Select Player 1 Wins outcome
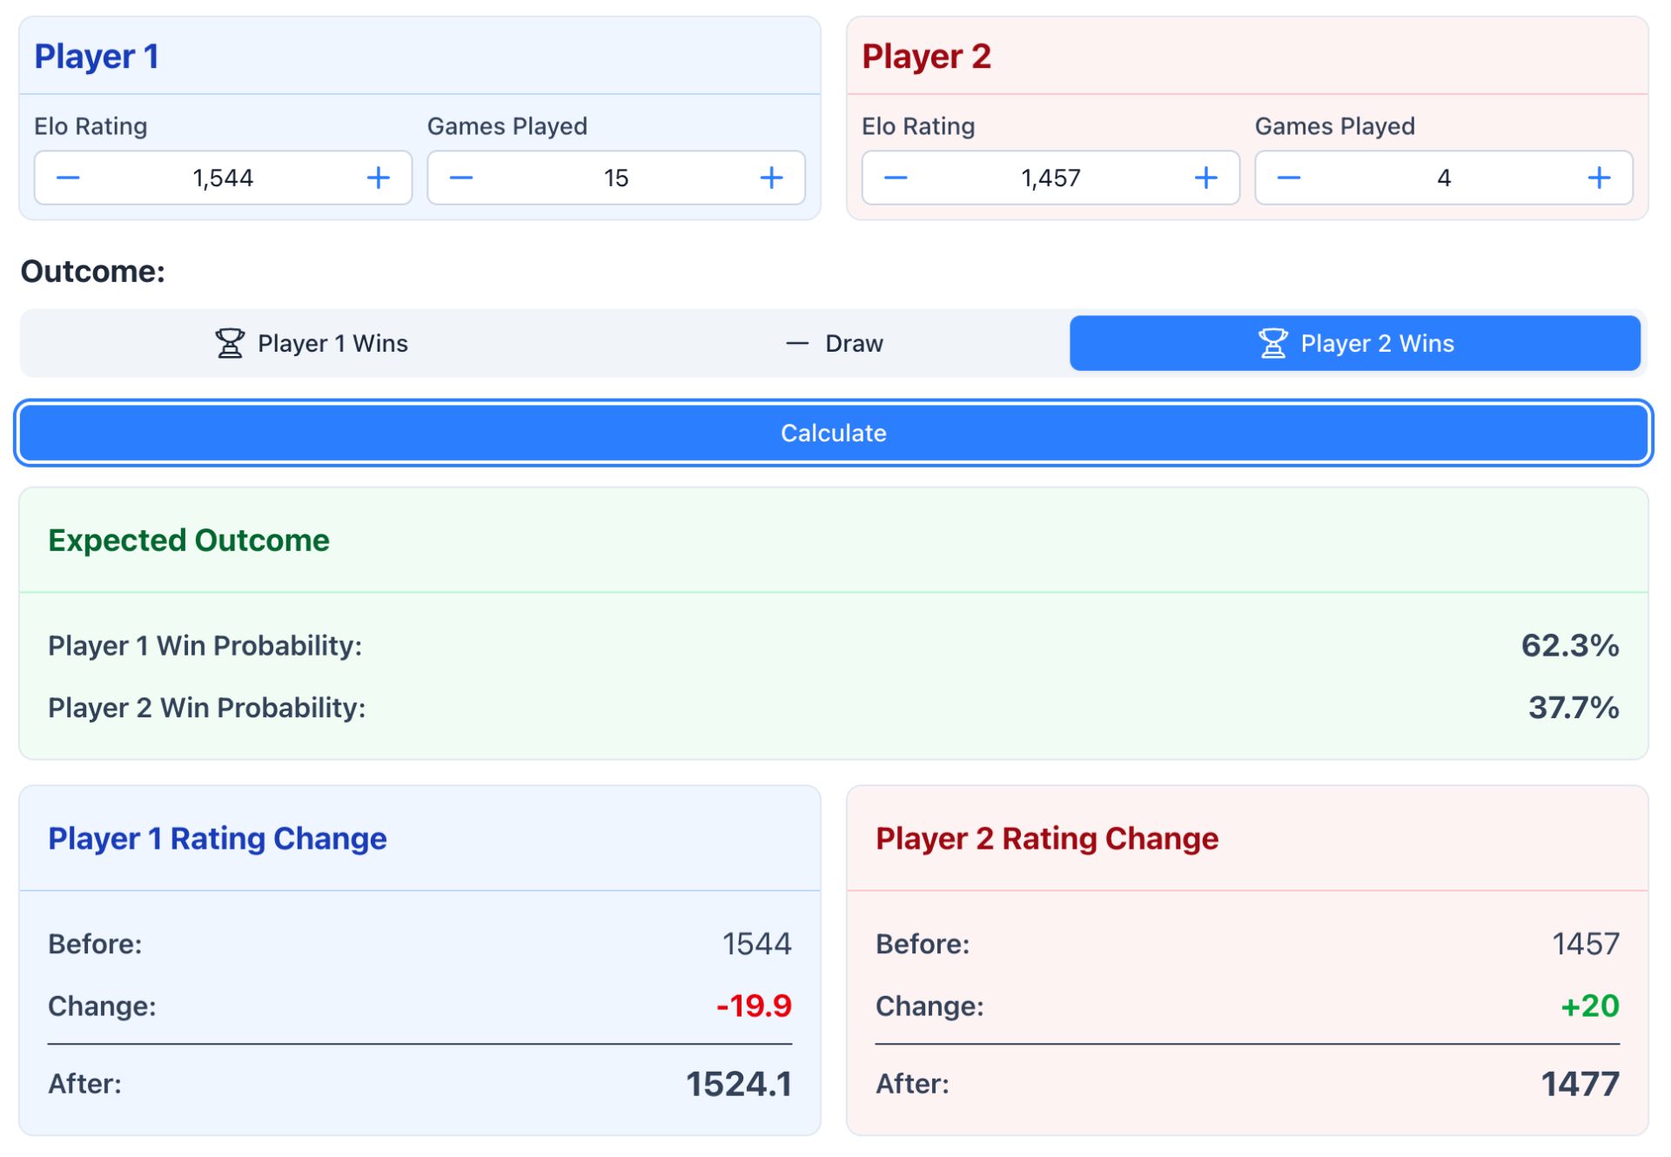Screen dimensions: 1671x1157 (x=312, y=344)
